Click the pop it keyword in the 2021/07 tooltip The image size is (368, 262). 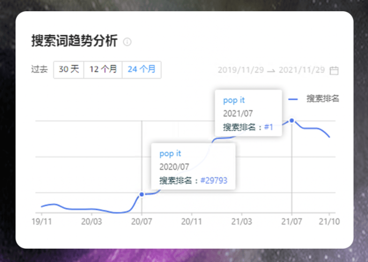coord(234,100)
